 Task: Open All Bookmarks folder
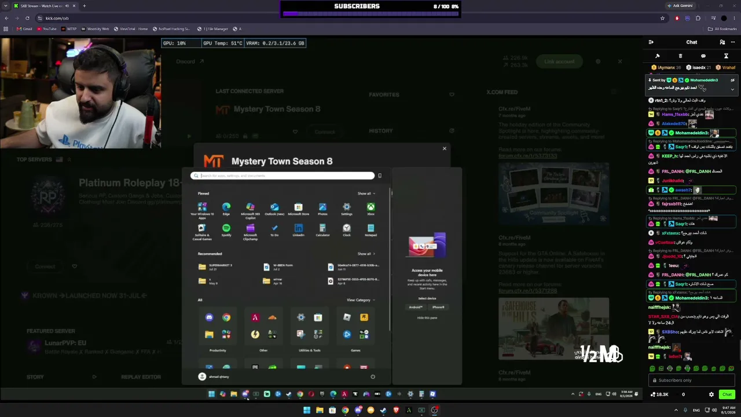[722, 29]
